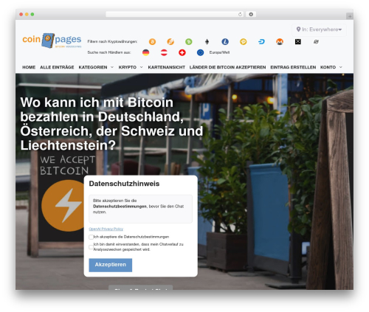Open ALLE EINTRÄGE in navigation
Image resolution: width=369 pixels, height=312 pixels.
click(x=57, y=67)
